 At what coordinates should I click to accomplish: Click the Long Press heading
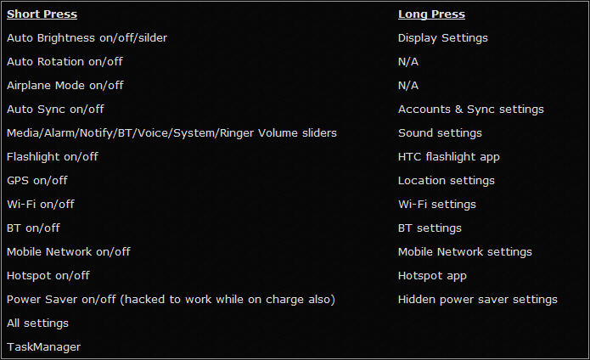431,14
